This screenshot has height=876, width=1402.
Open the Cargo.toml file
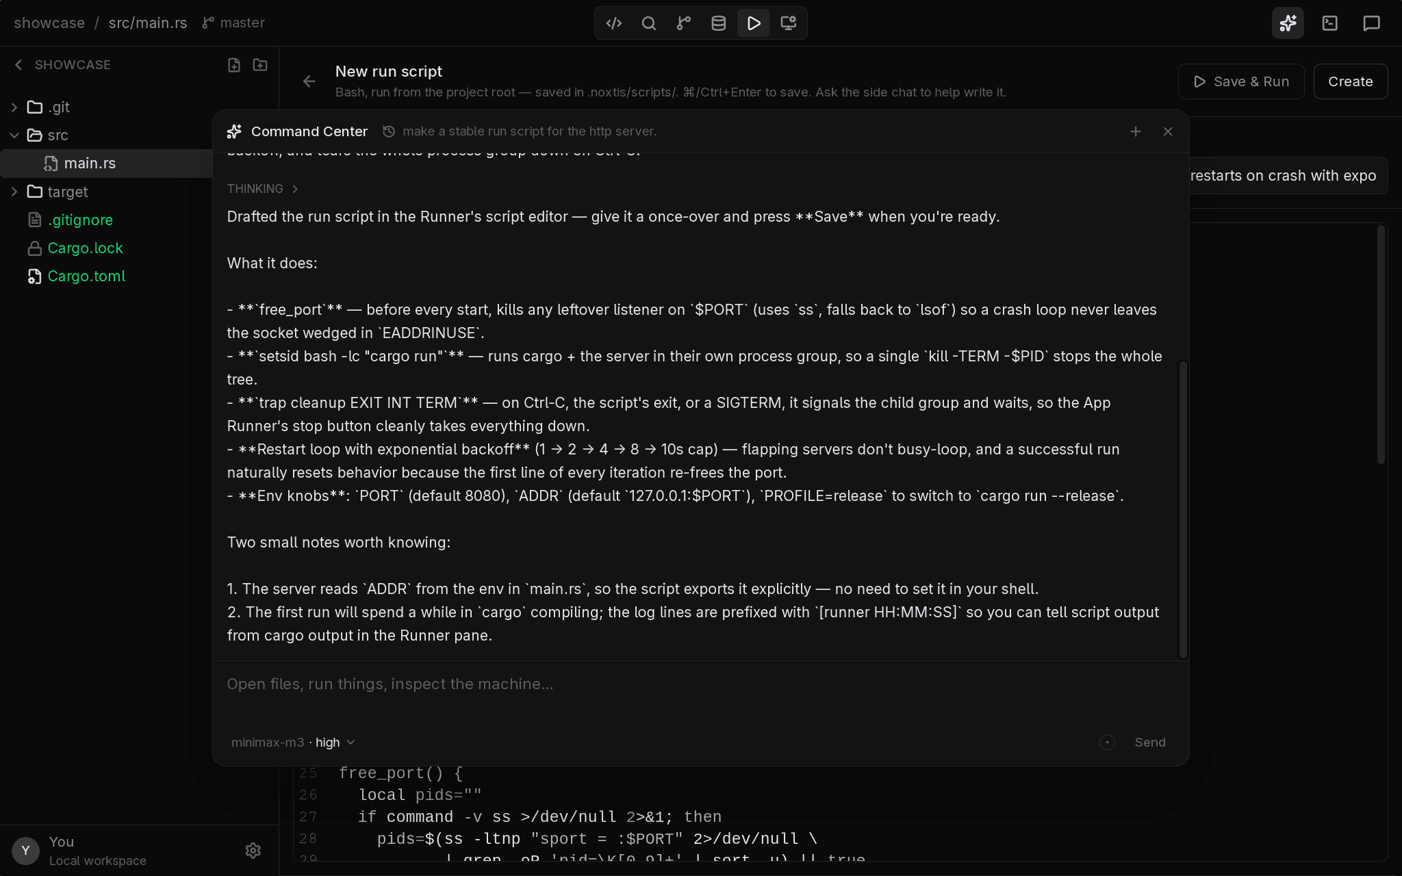click(86, 276)
